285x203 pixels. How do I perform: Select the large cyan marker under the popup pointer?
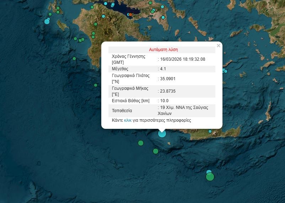coord(162,133)
